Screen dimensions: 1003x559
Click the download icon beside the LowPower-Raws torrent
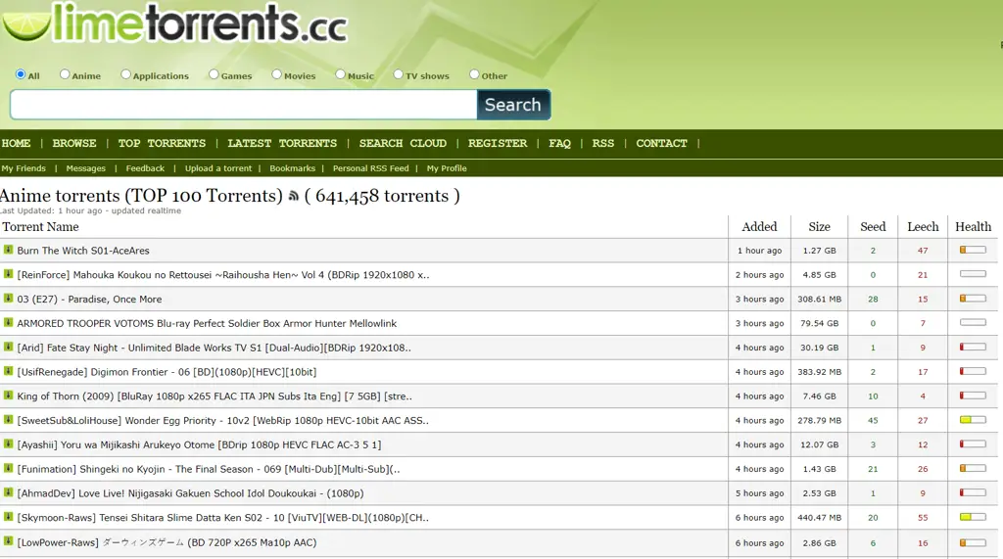point(8,541)
